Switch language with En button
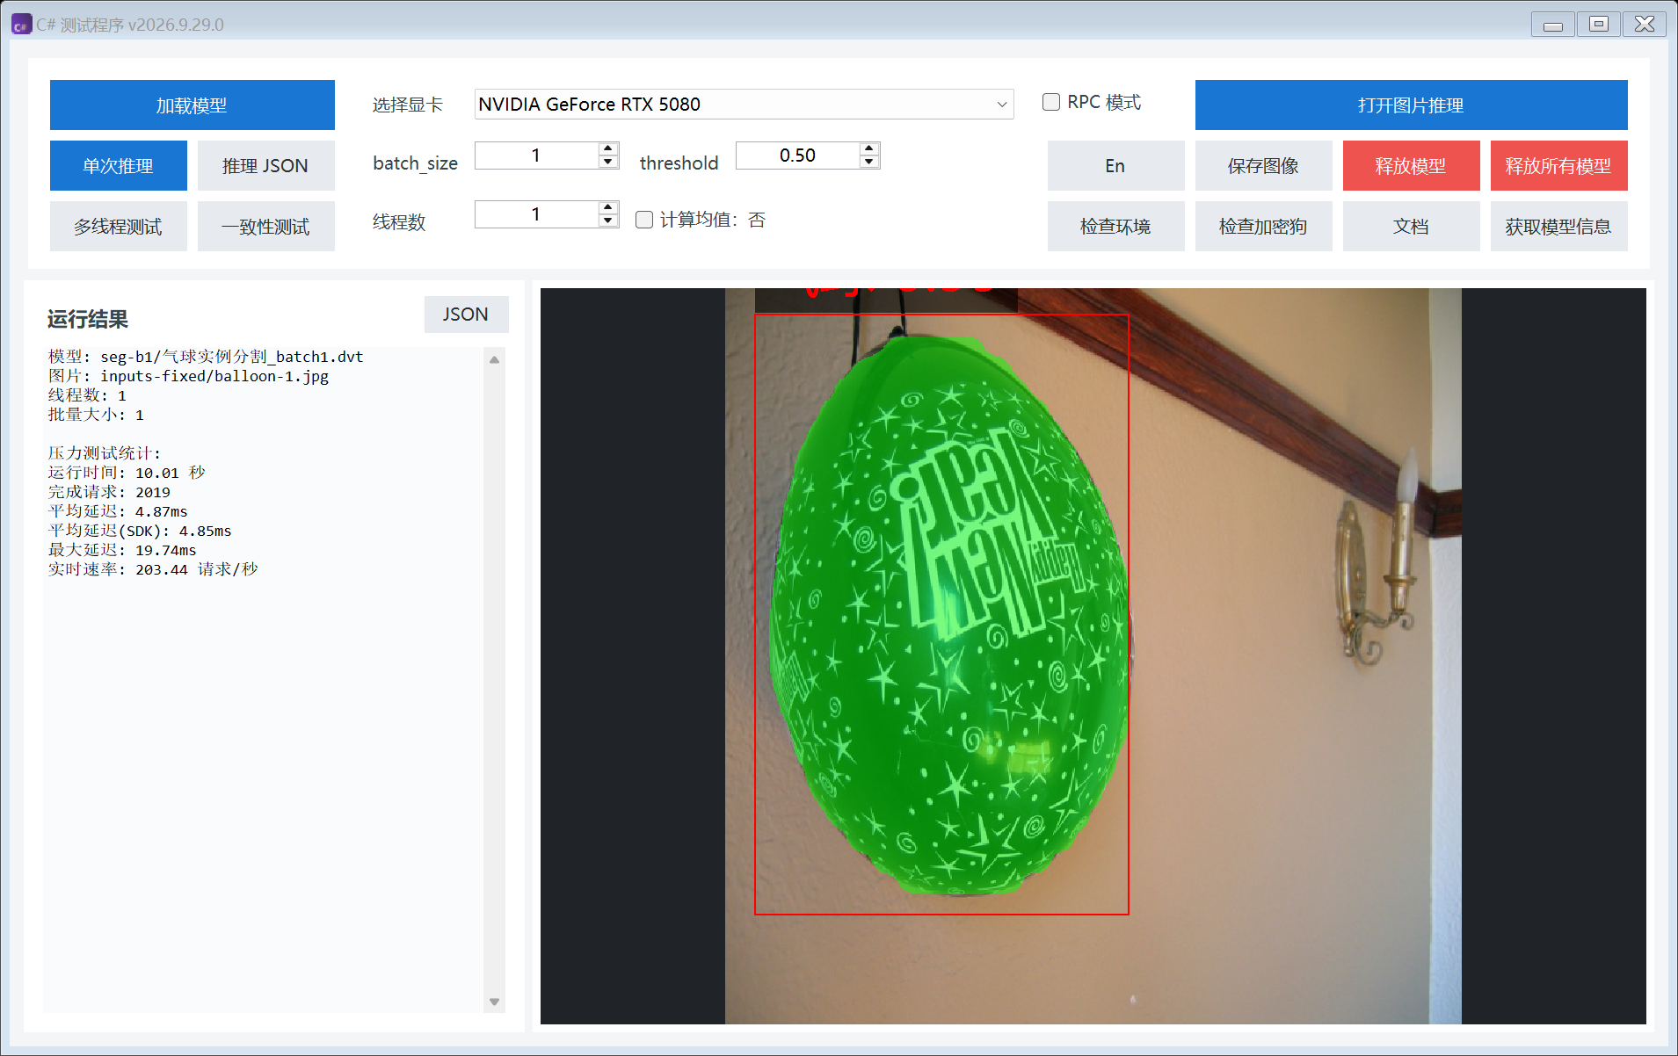Screen dimensions: 1678x1056 point(1115,166)
